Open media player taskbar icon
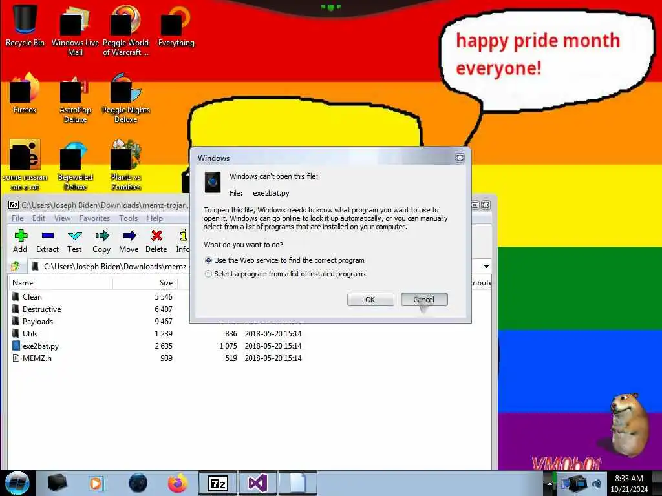 click(96, 483)
